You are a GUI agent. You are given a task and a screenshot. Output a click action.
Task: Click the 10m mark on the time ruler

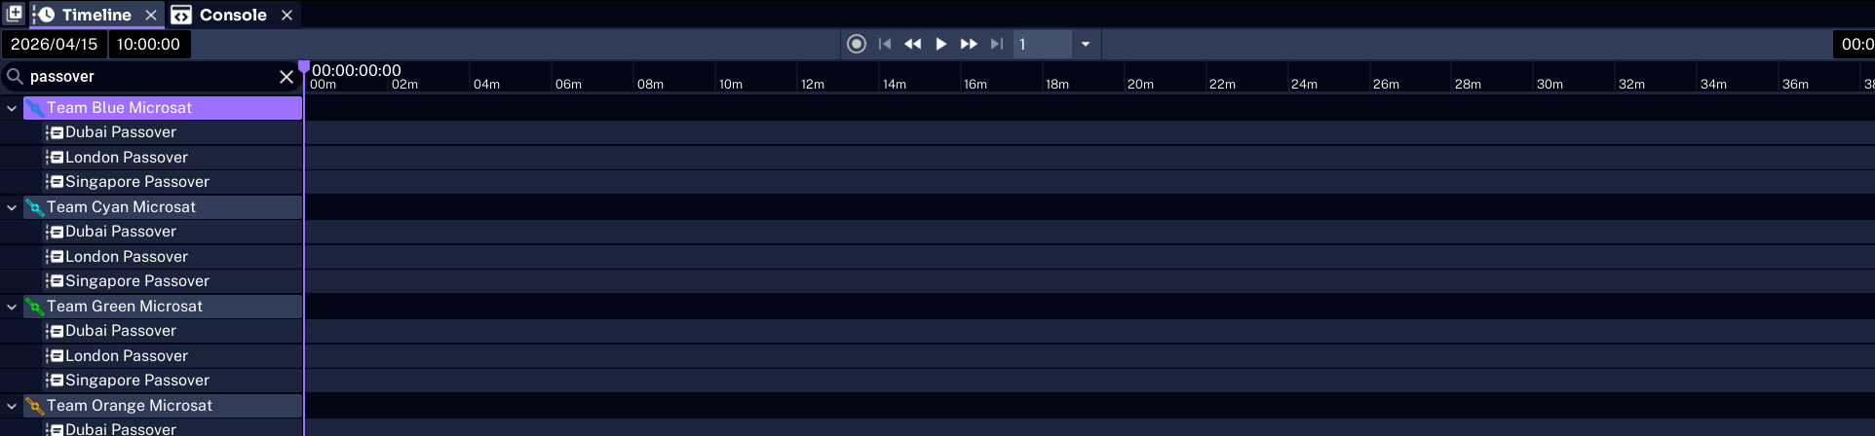(x=731, y=85)
